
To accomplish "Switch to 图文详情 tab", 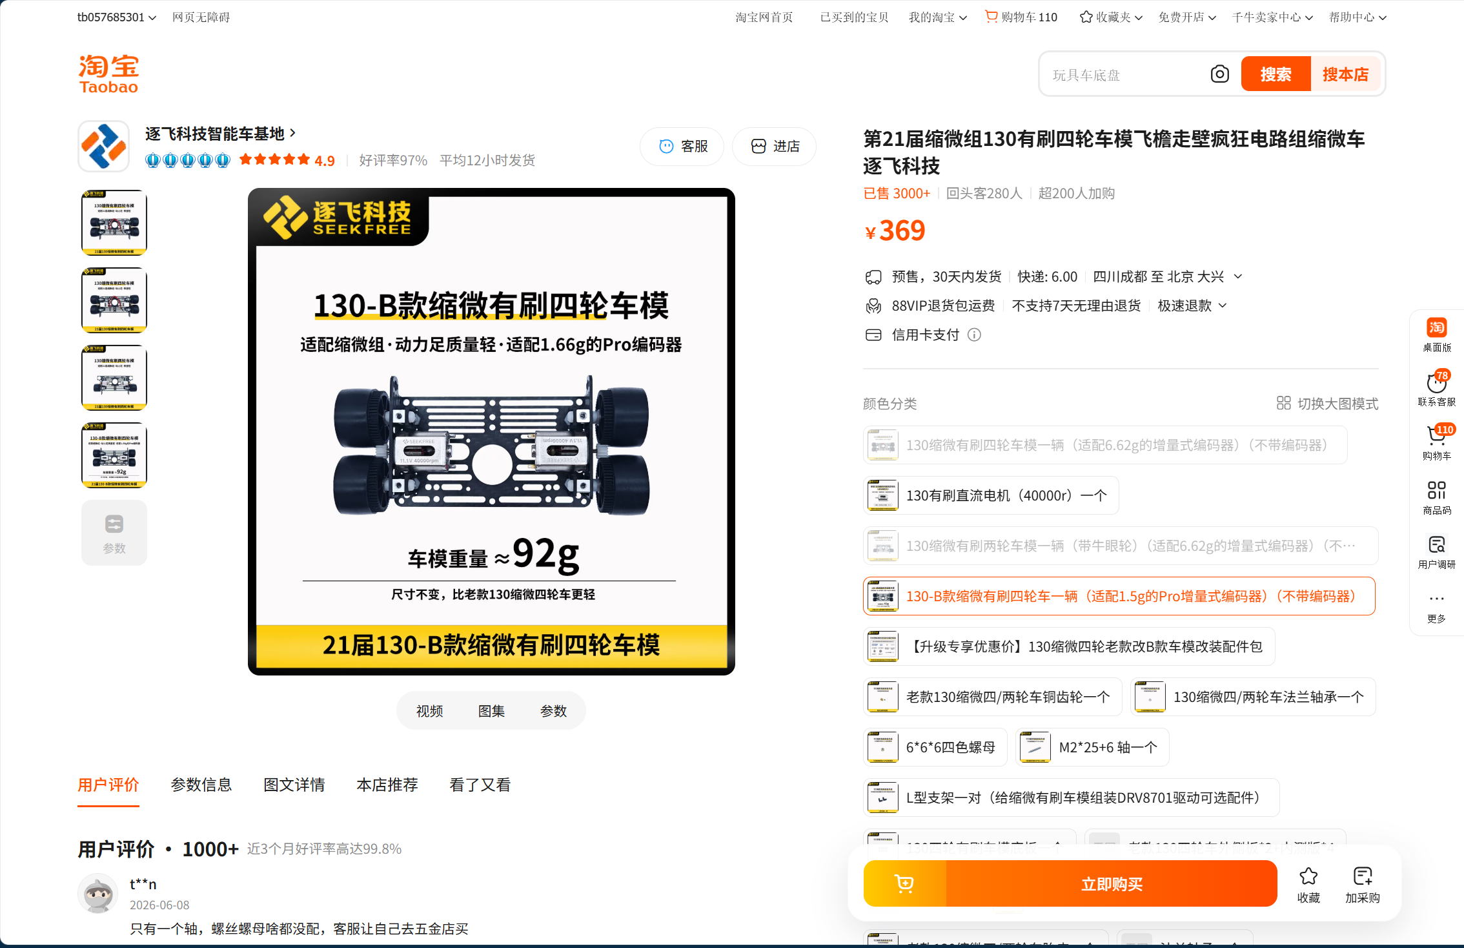I will click(x=294, y=785).
